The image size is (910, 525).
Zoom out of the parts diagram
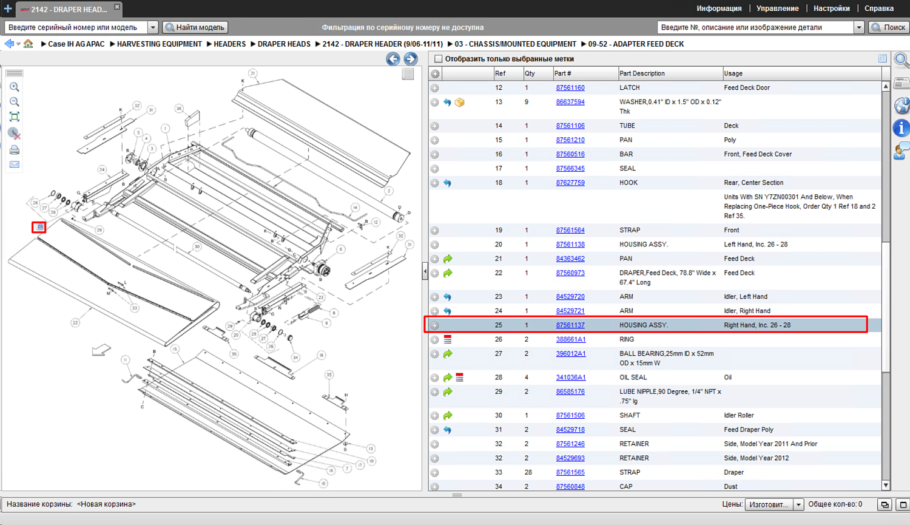(x=15, y=102)
